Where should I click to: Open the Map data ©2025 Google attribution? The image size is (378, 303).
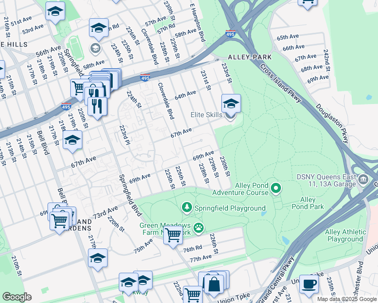tap(347, 299)
